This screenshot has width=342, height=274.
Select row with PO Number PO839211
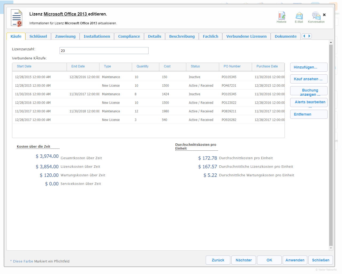tap(148, 111)
